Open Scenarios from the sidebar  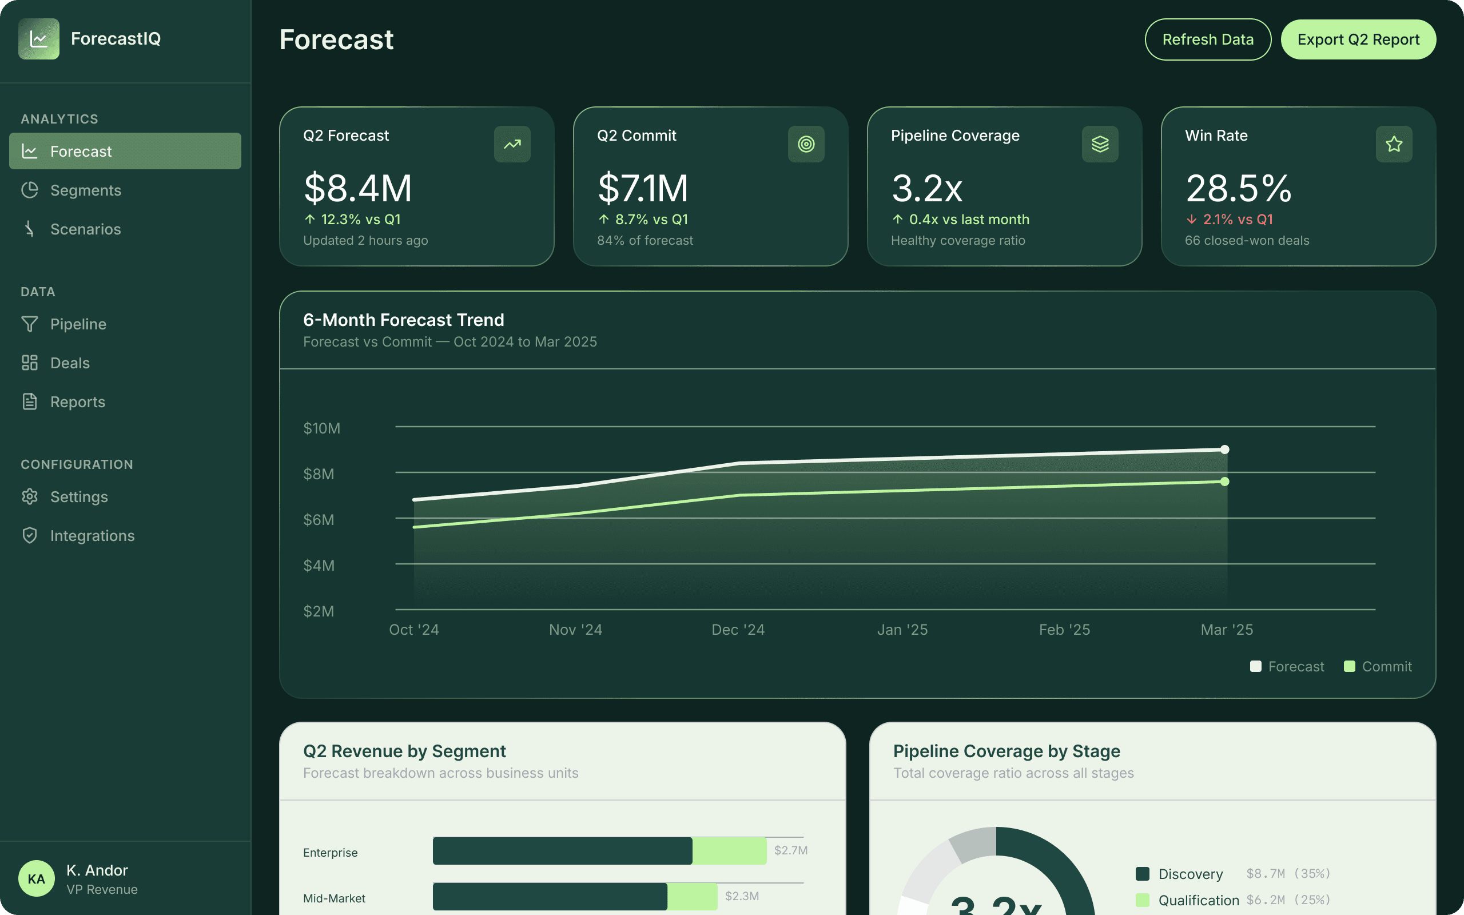coord(125,229)
